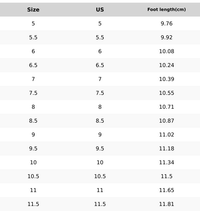
Task: Select the 11.81 foot length cell
Action: pos(167,204)
